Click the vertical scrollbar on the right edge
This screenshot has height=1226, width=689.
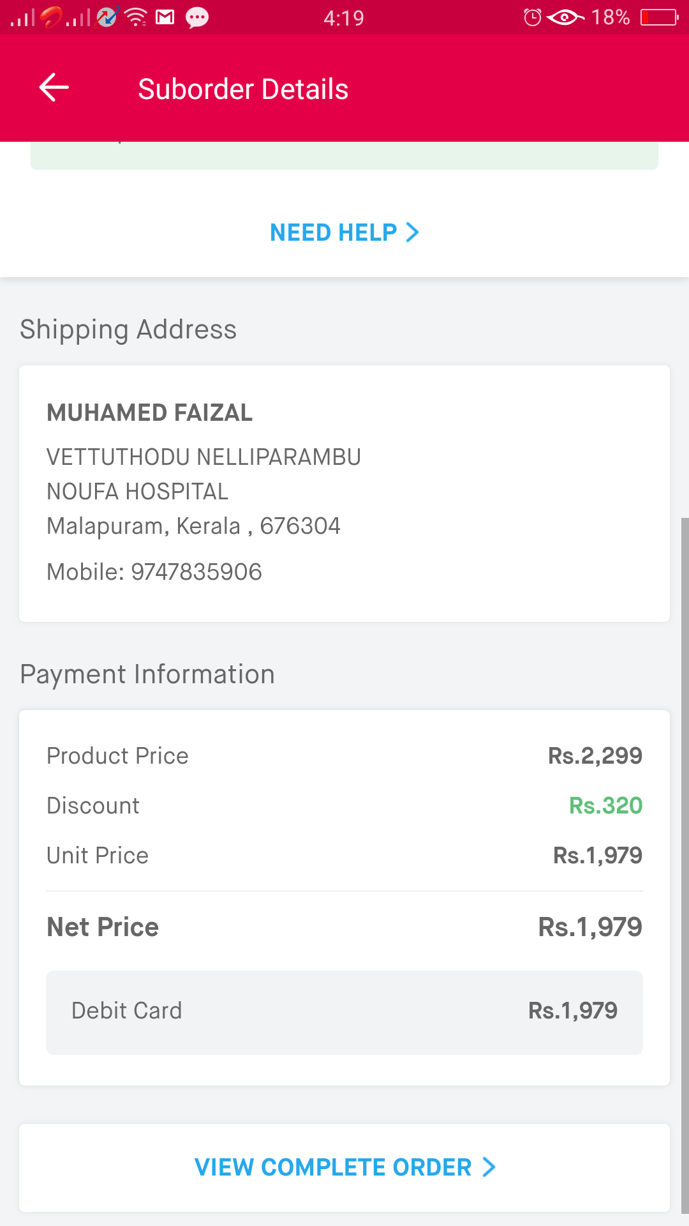coord(685,865)
